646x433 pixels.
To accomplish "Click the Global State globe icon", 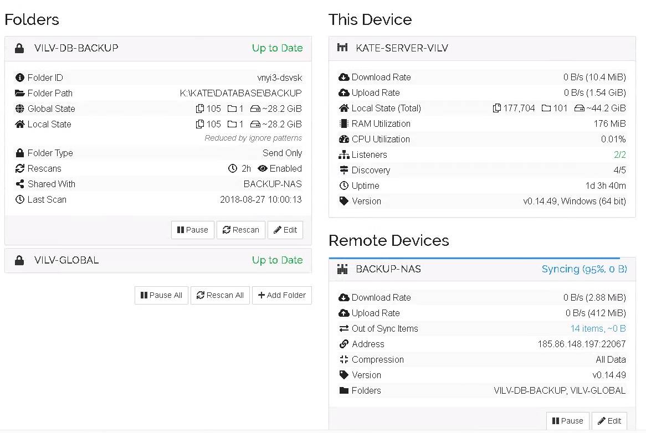I will (x=20, y=109).
